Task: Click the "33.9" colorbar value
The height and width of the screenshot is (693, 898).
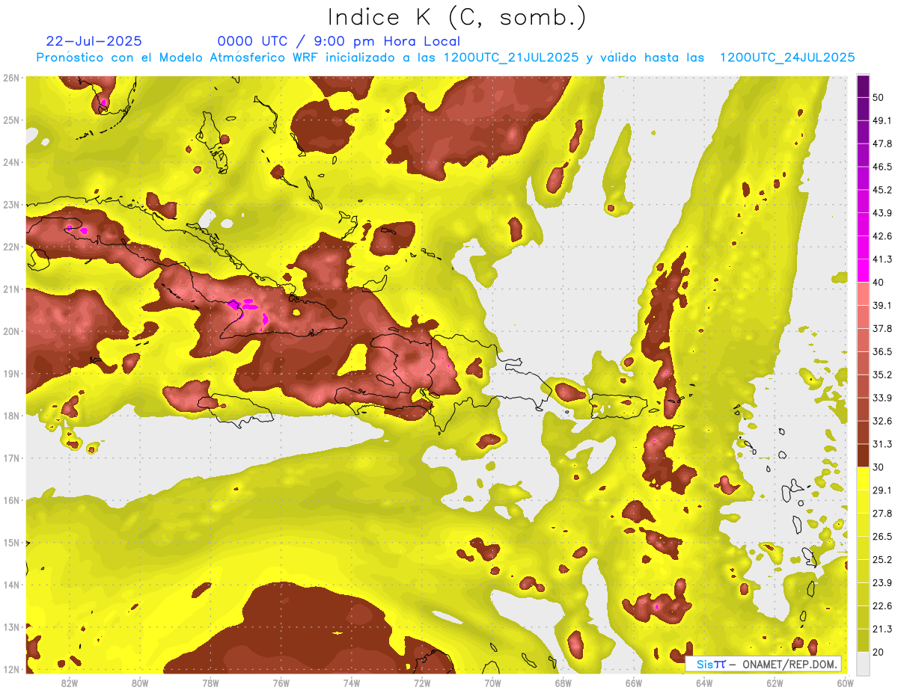Action: (x=882, y=398)
